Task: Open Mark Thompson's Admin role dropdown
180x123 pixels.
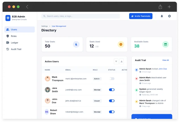Action: [97, 79]
